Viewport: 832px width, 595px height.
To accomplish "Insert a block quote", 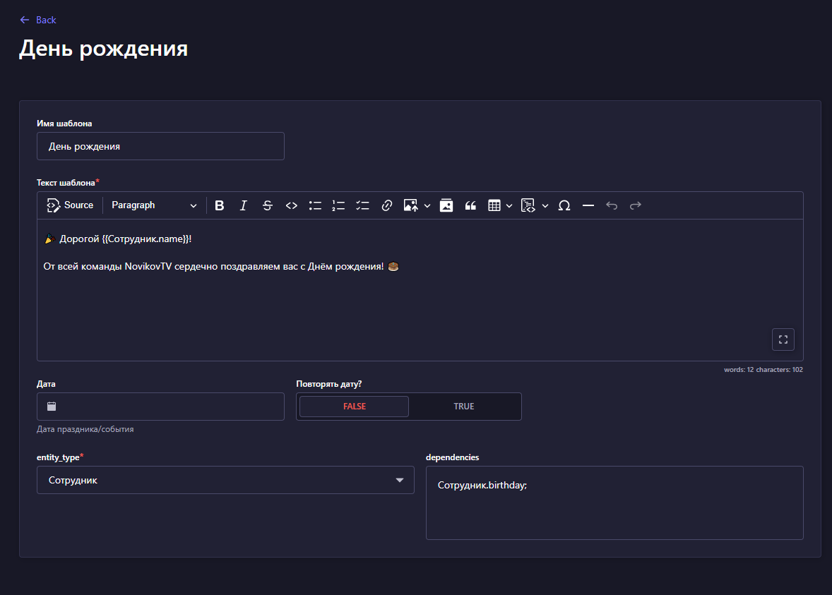I will [x=470, y=205].
